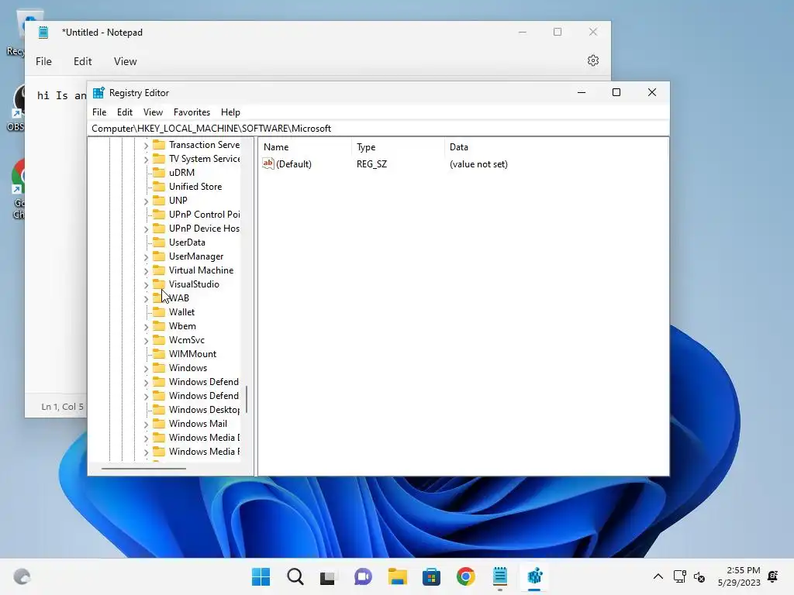Click Registry Editor taskbar icon
Viewport: 794px width, 595px height.
[x=535, y=576]
